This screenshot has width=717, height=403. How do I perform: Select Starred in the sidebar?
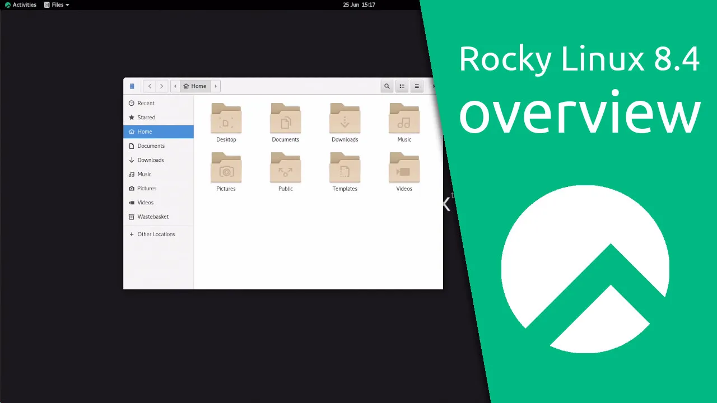159,118
